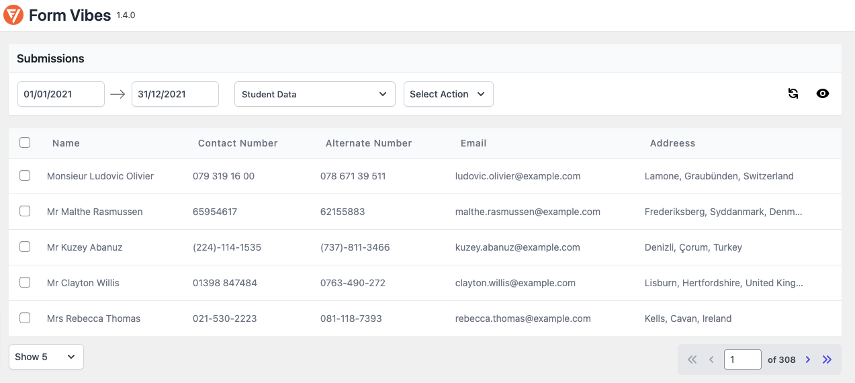
Task: Click the name Mr Malthe Rasmussen
Action: 95,212
